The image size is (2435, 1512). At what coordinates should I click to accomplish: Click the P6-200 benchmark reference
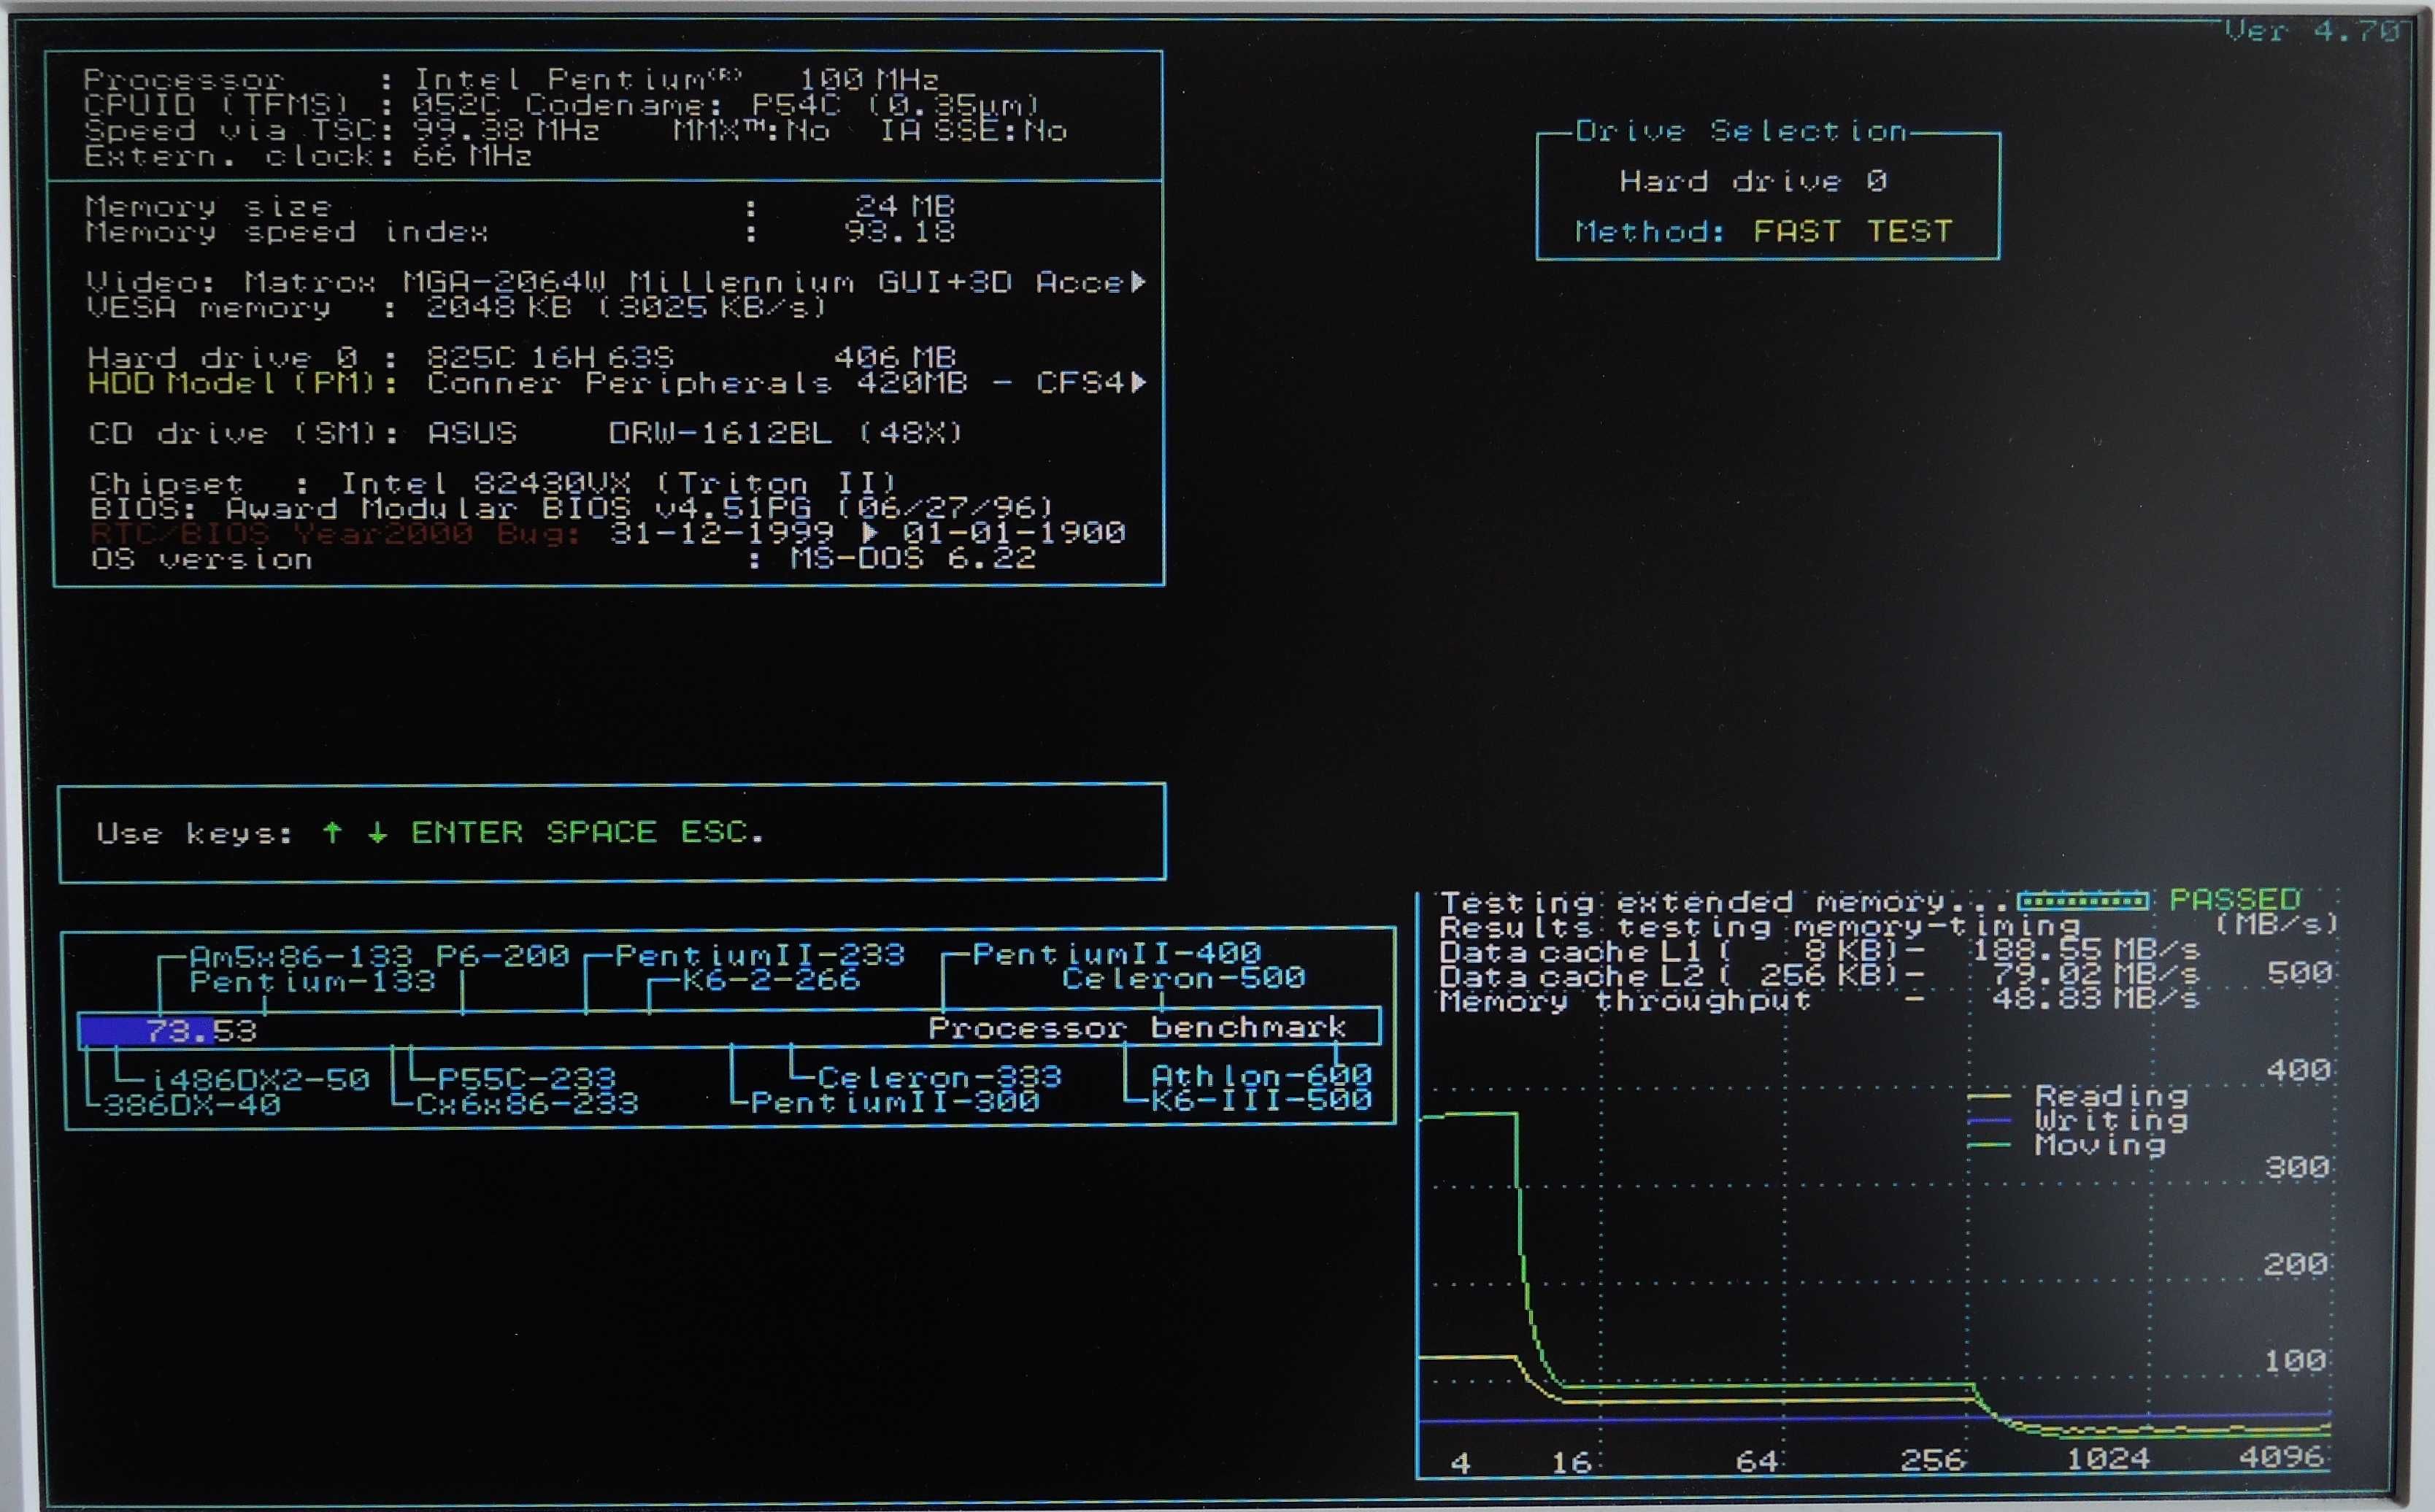coord(503,956)
